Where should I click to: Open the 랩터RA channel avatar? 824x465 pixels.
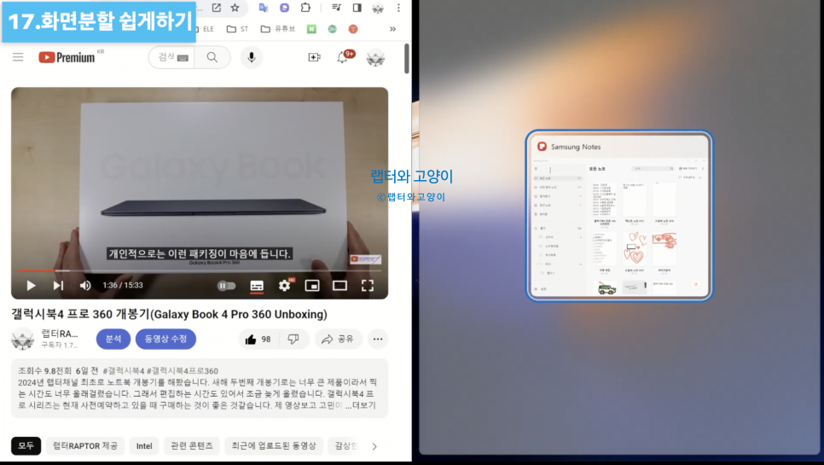22,339
